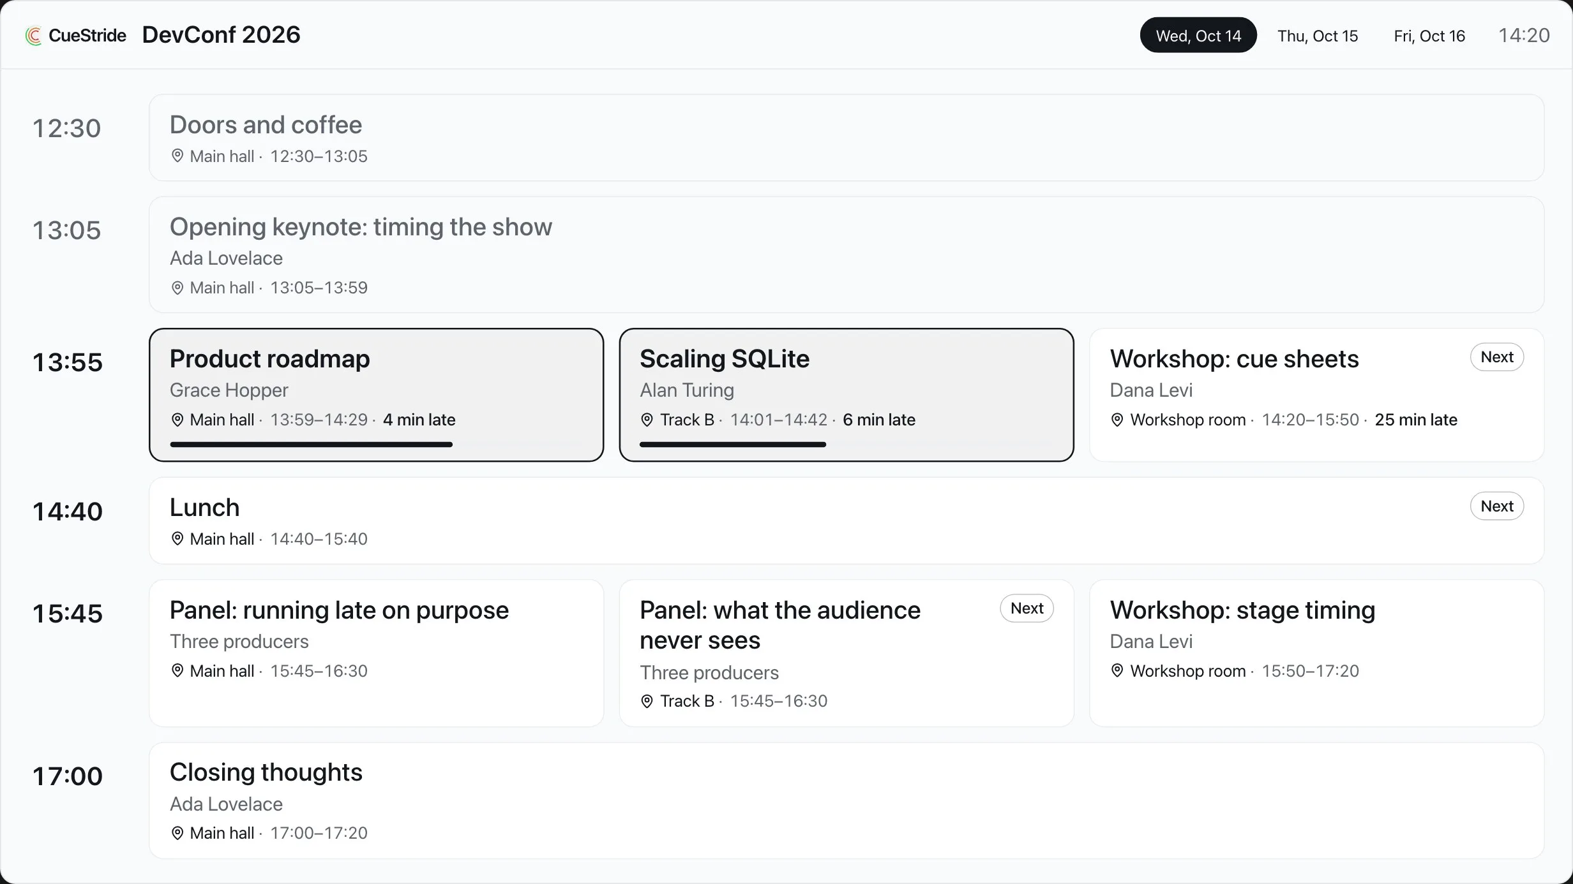Click the 12:30 time slot label

tap(67, 129)
